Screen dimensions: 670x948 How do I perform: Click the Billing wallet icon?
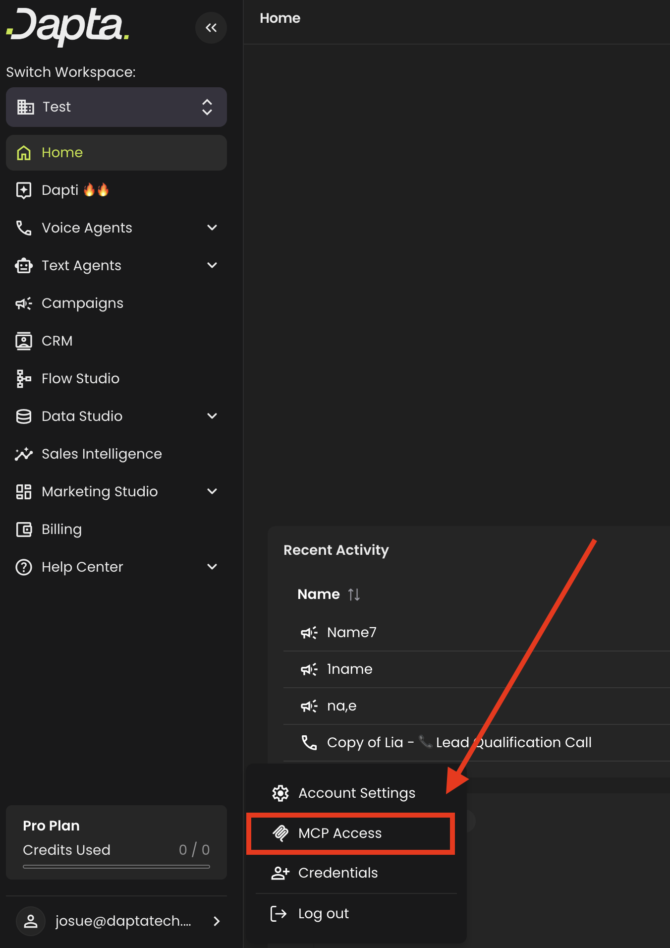click(24, 530)
